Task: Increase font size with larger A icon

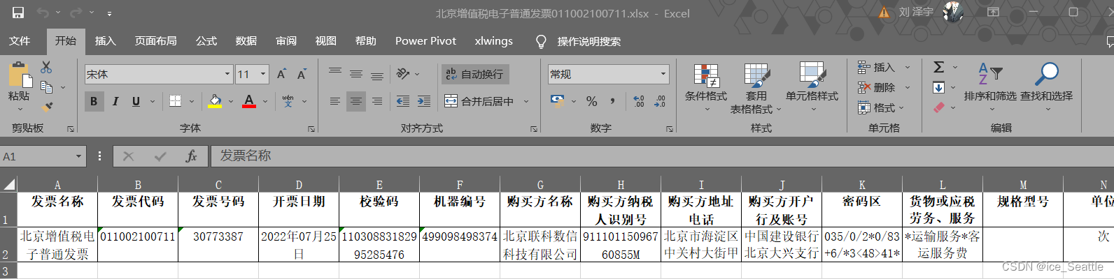Action: point(281,74)
